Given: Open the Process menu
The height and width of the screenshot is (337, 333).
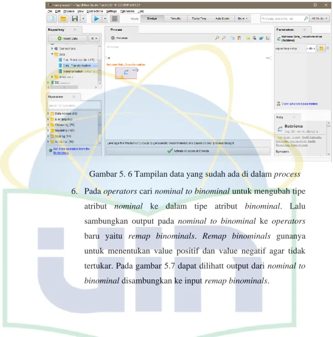Looking at the screenshot, I should pyautogui.click(x=69, y=11).
